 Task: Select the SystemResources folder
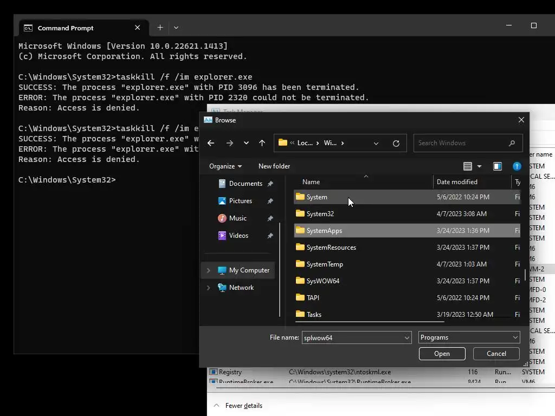(x=407, y=247)
